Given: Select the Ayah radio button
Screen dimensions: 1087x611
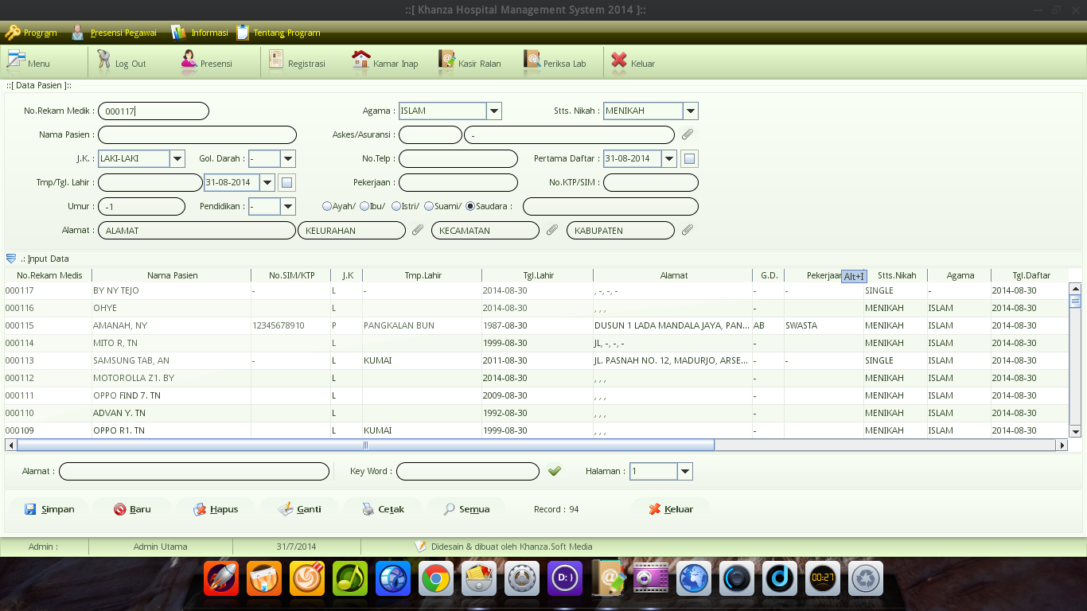Looking at the screenshot, I should 327,206.
